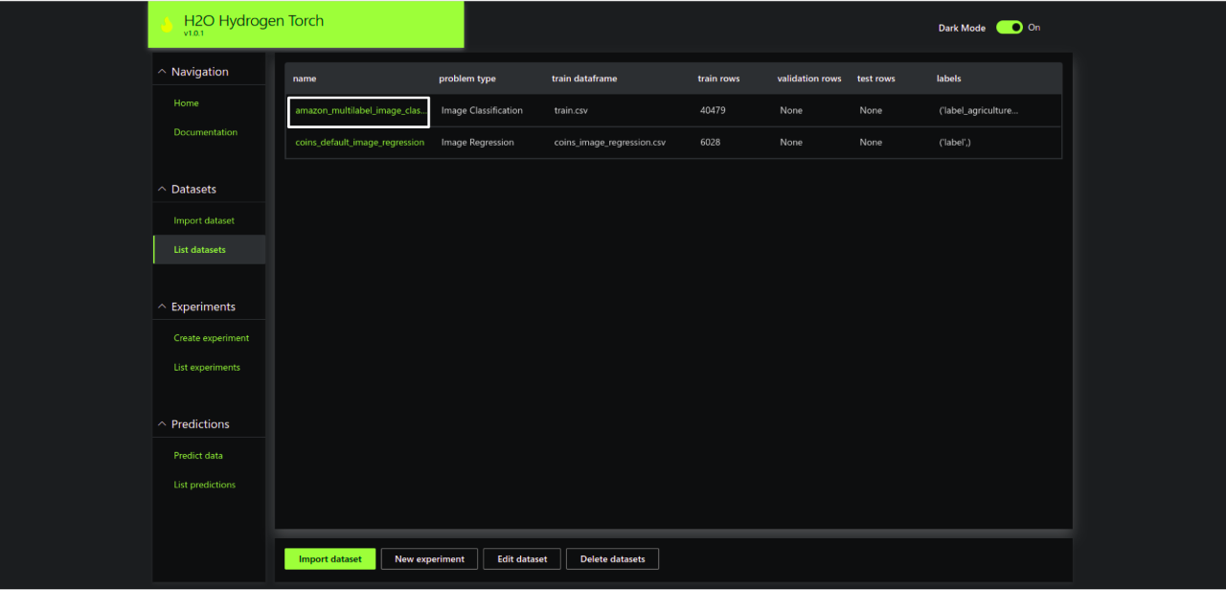Open List experiments page

tap(207, 368)
